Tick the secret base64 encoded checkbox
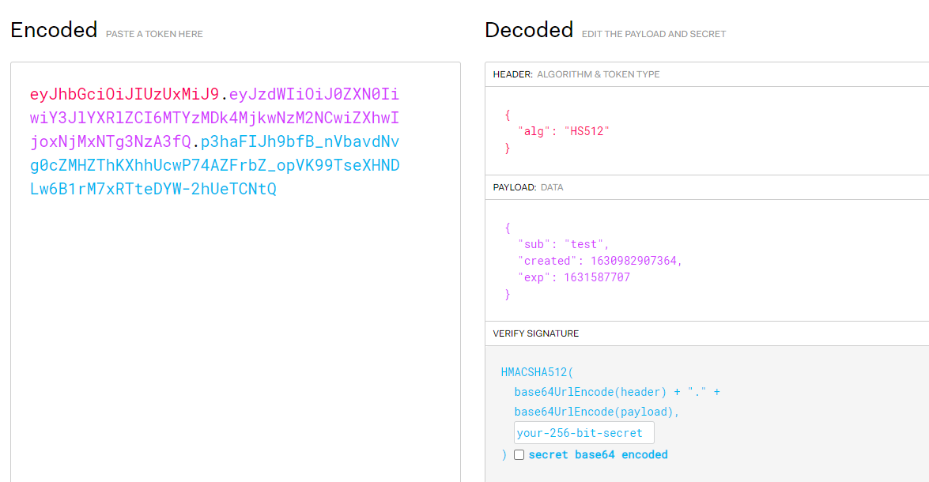This screenshot has width=929, height=482. point(519,455)
